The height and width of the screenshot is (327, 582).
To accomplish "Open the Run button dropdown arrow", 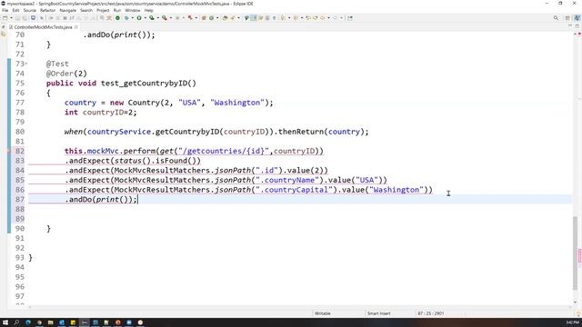I will point(145,18).
